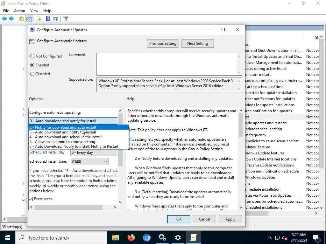The image size is (326, 244).
Task: Click the Previous Setting button
Action: pyautogui.click(x=163, y=43)
